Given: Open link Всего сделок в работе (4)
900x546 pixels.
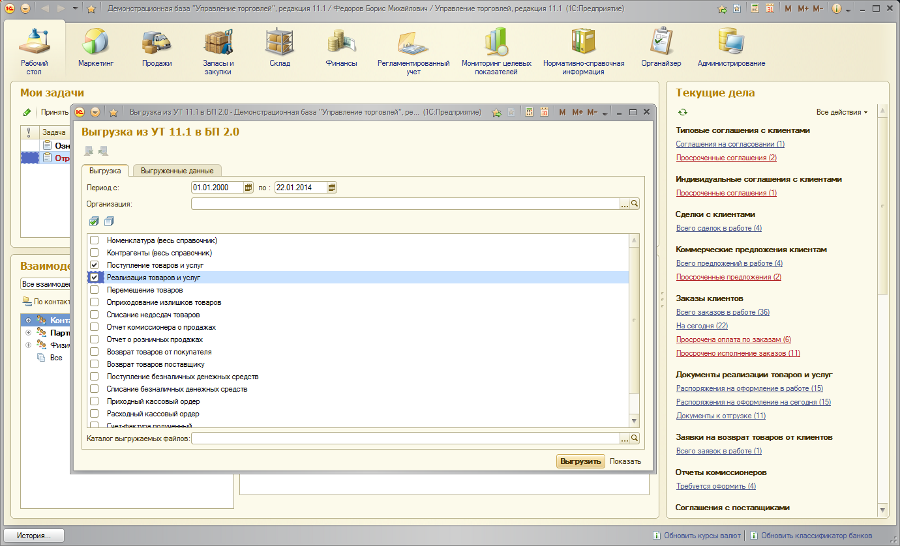Looking at the screenshot, I should (x=719, y=228).
